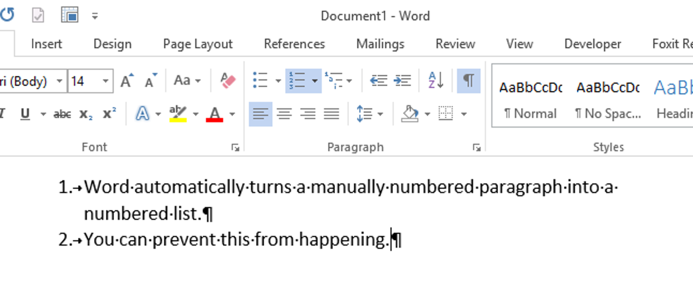This screenshot has width=693, height=281.
Task: Select Center alignment
Action: click(x=284, y=114)
